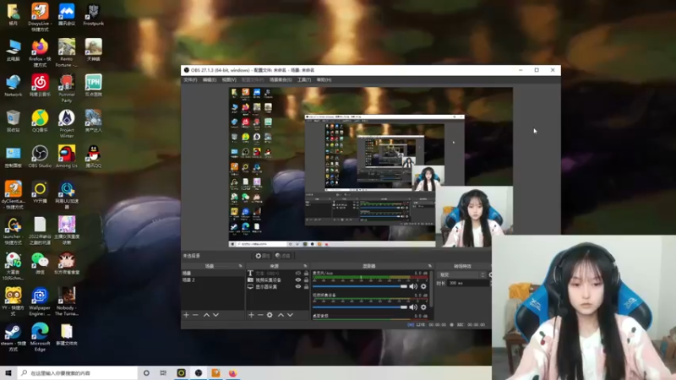Toggle lock on the text source
The height and width of the screenshot is (380, 676).
306,273
